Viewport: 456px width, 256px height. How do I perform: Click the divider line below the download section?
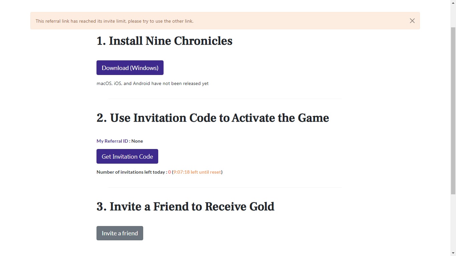225,99
